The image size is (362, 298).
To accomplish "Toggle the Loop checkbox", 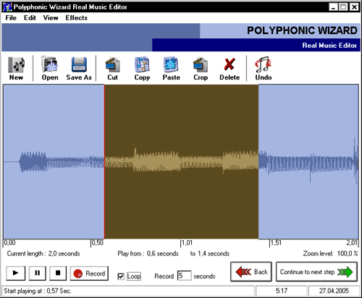I will pyautogui.click(x=121, y=276).
